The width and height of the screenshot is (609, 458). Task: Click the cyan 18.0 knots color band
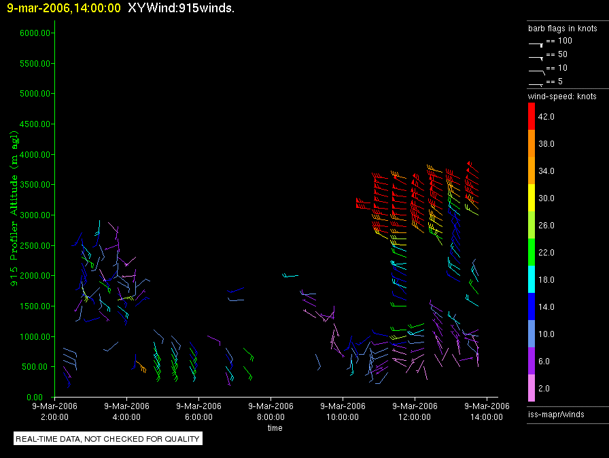pos(532,279)
